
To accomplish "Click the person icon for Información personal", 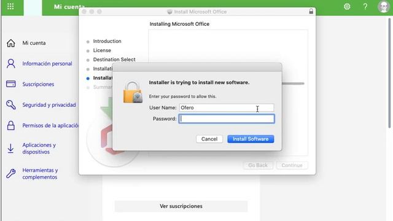I will click(x=11, y=64).
